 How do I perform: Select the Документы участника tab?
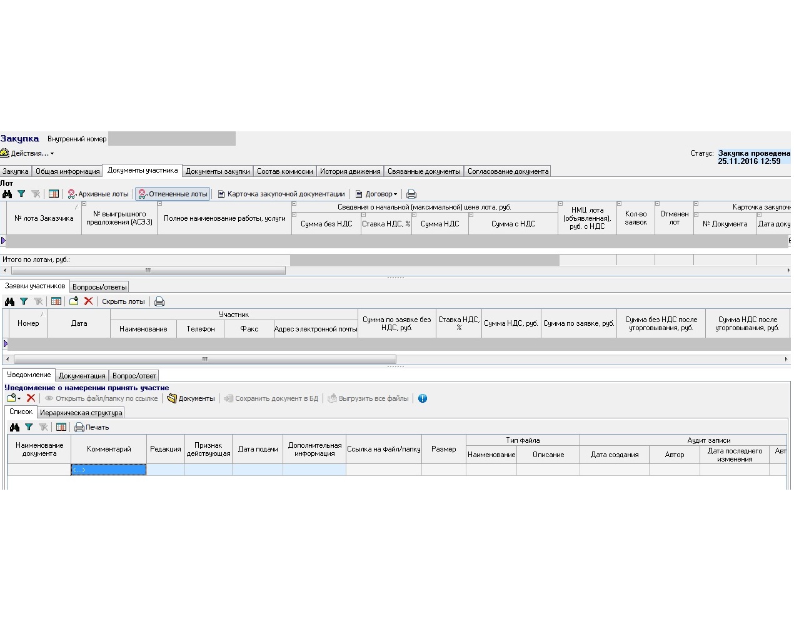click(143, 170)
